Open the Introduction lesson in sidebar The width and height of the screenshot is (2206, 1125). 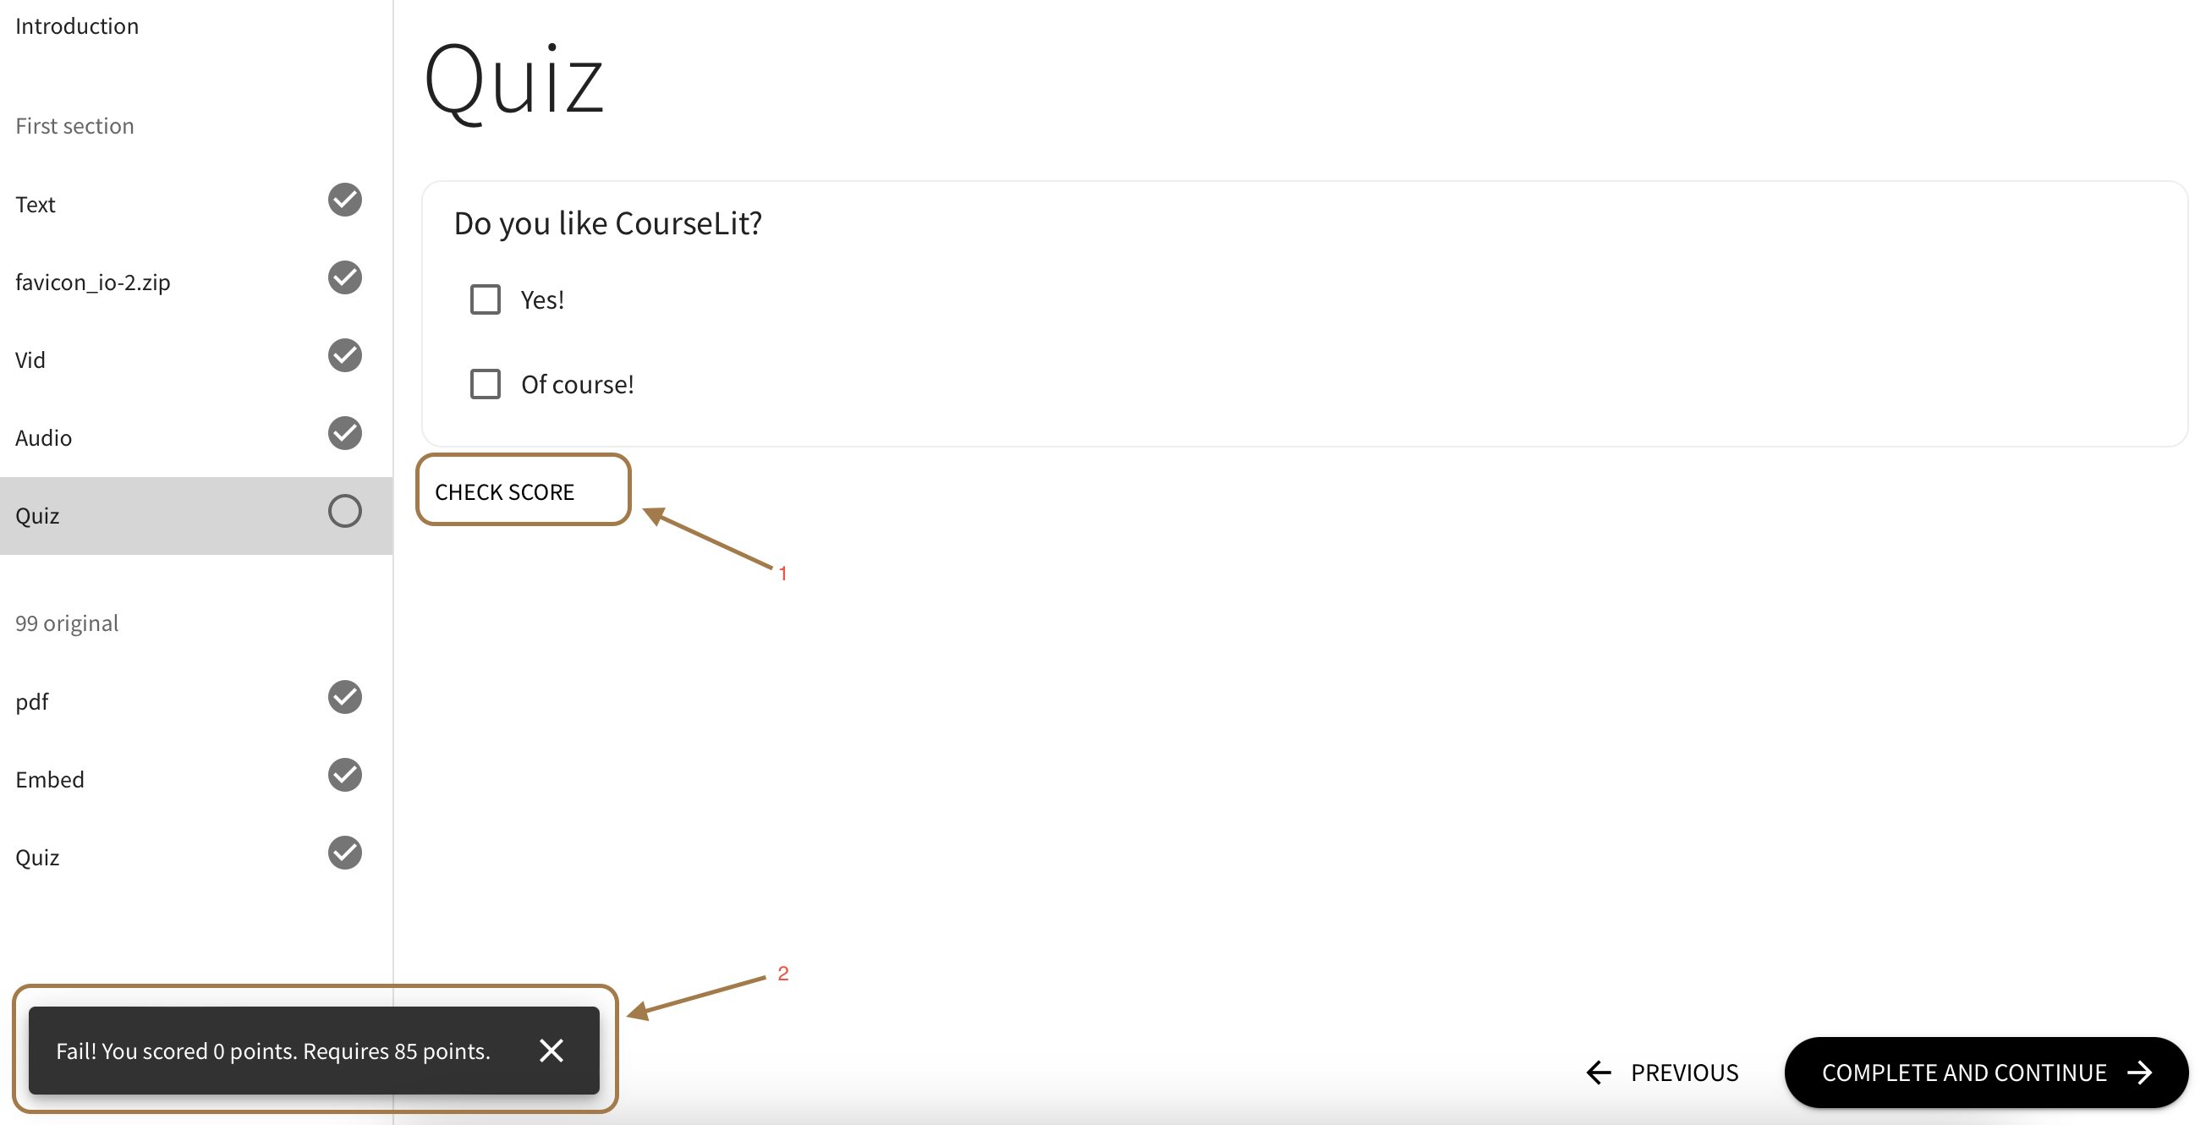pyautogui.click(x=77, y=26)
